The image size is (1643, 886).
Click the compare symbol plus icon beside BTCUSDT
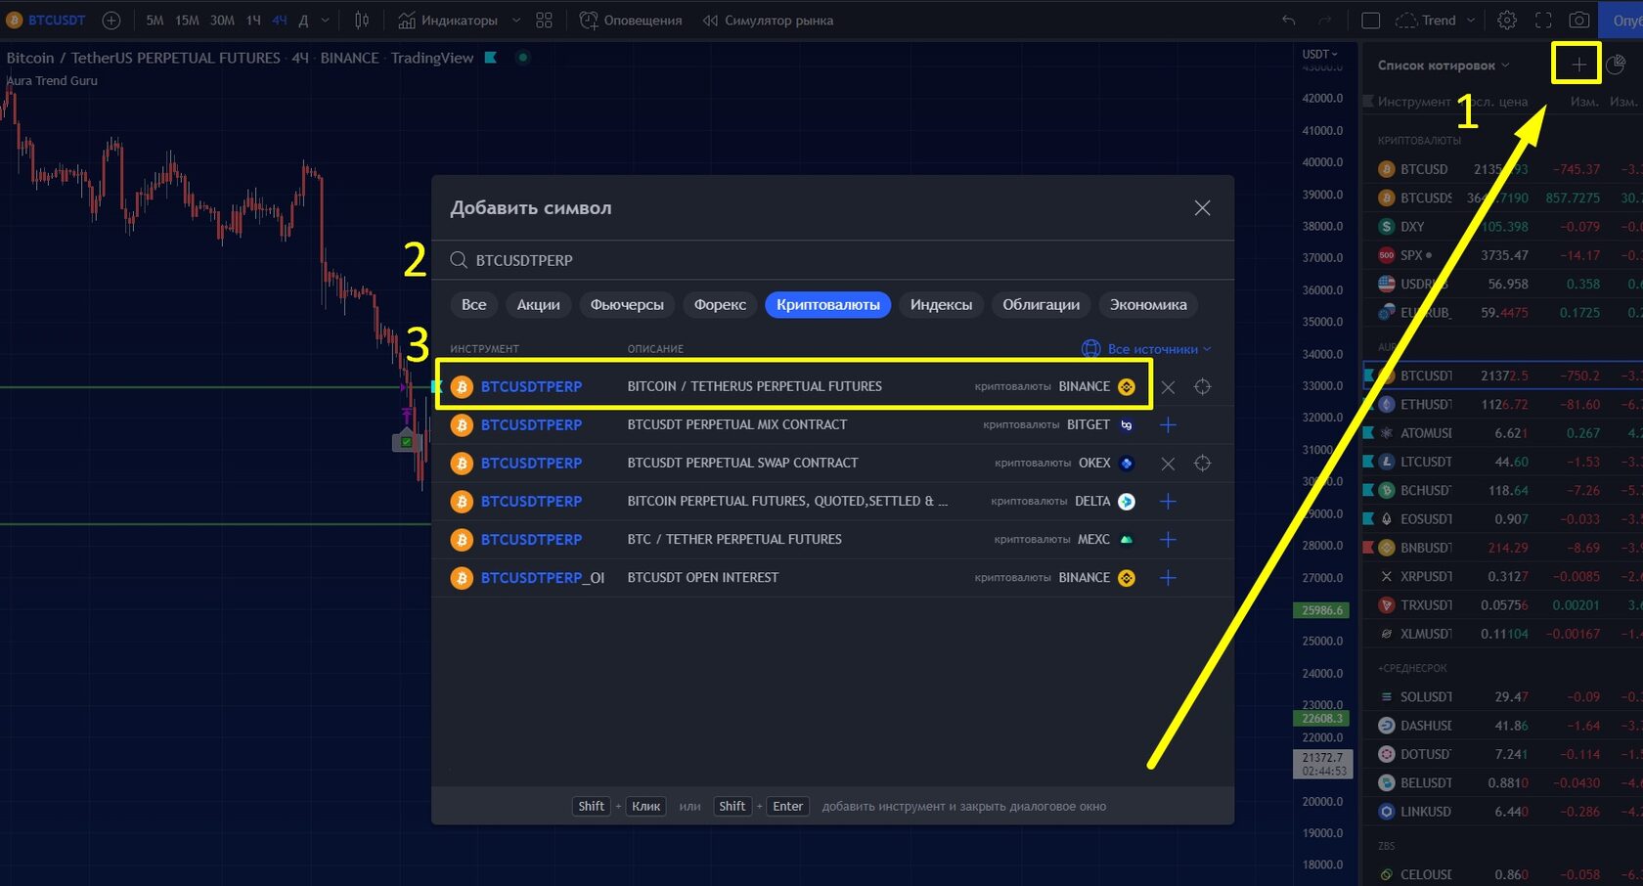[111, 21]
